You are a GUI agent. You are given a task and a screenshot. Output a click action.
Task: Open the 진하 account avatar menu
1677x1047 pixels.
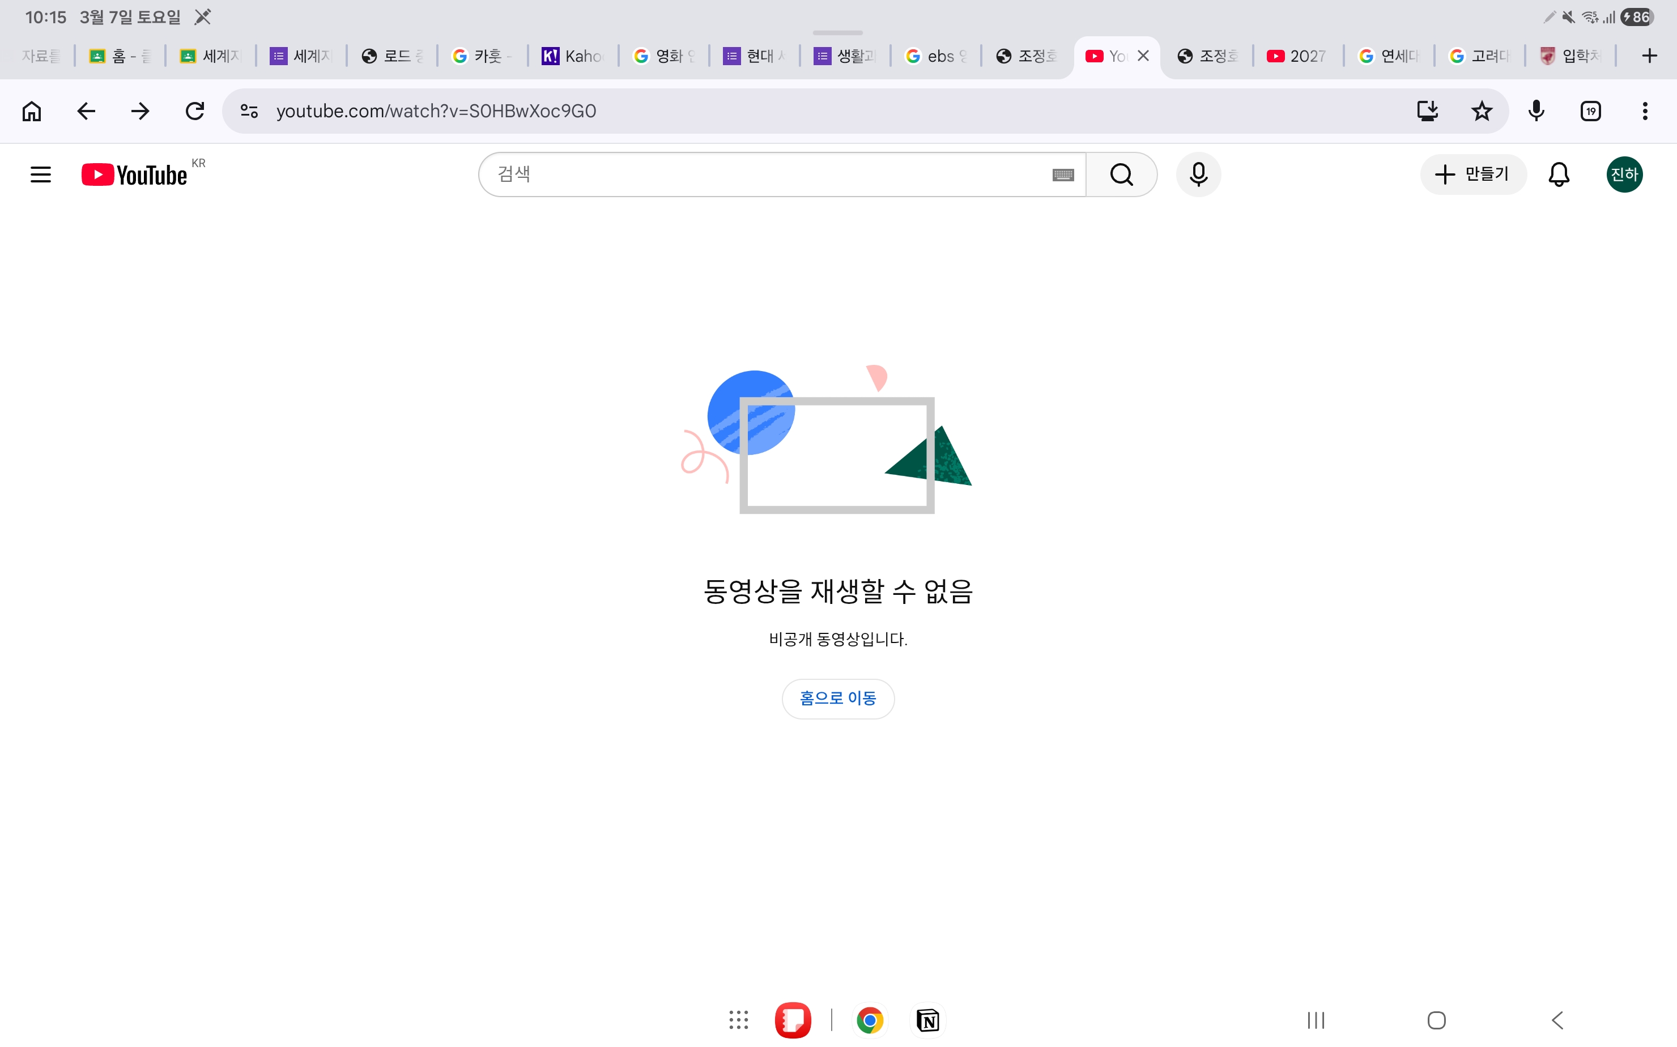click(x=1624, y=174)
